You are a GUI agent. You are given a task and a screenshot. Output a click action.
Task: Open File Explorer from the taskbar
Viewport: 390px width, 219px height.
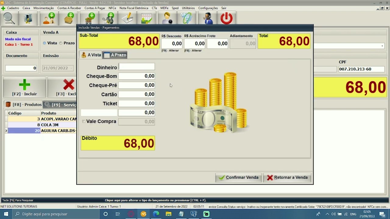click(x=168, y=214)
